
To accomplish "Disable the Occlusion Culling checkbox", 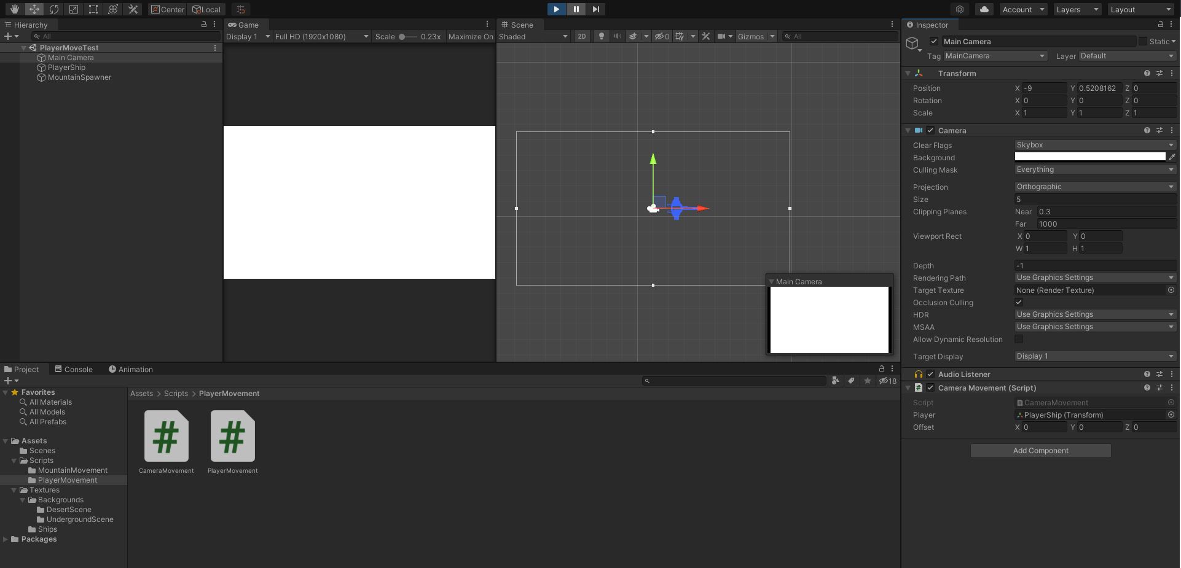I will [x=1019, y=302].
